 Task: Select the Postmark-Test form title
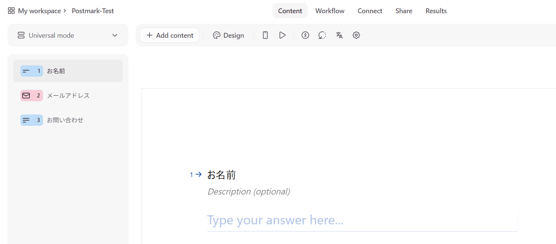pos(93,11)
